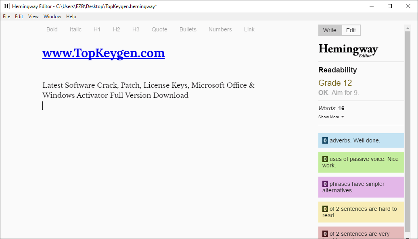The image size is (418, 239).
Task: Switch to Edit mode
Action: tap(351, 30)
